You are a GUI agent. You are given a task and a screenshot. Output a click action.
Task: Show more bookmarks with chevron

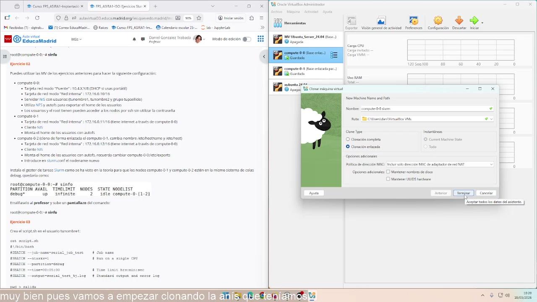[x=262, y=28]
